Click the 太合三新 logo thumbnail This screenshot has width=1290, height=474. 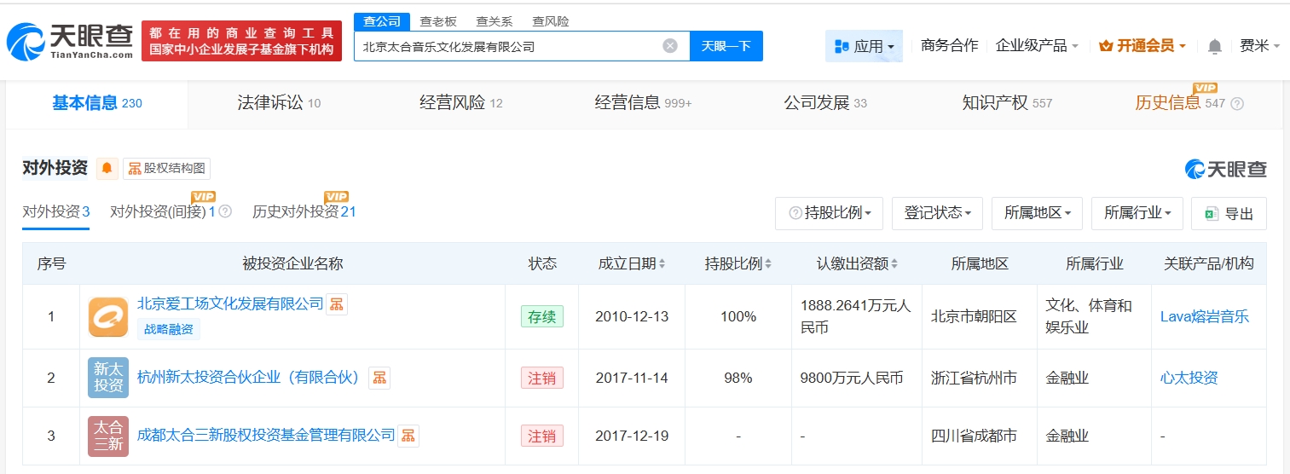tap(108, 436)
